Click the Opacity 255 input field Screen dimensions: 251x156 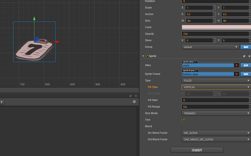click(215, 34)
